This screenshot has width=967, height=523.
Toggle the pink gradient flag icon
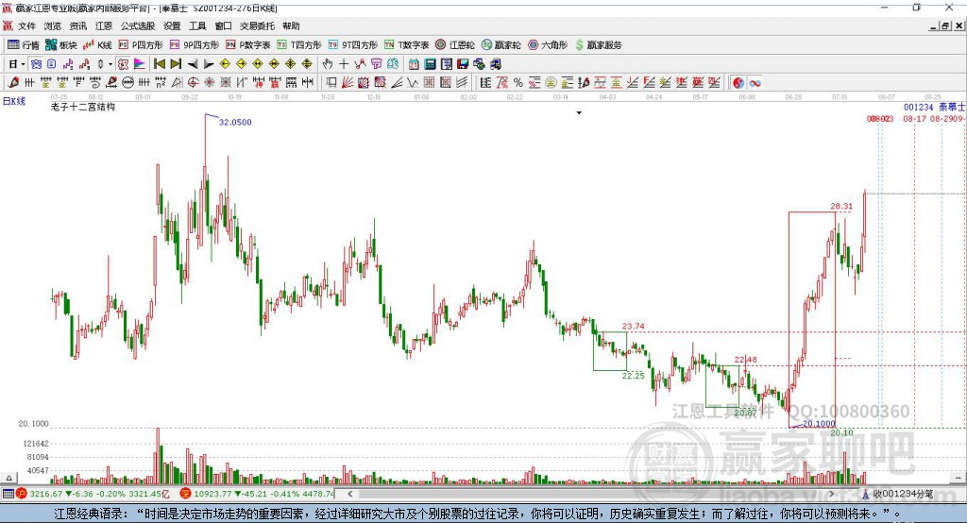140,64
